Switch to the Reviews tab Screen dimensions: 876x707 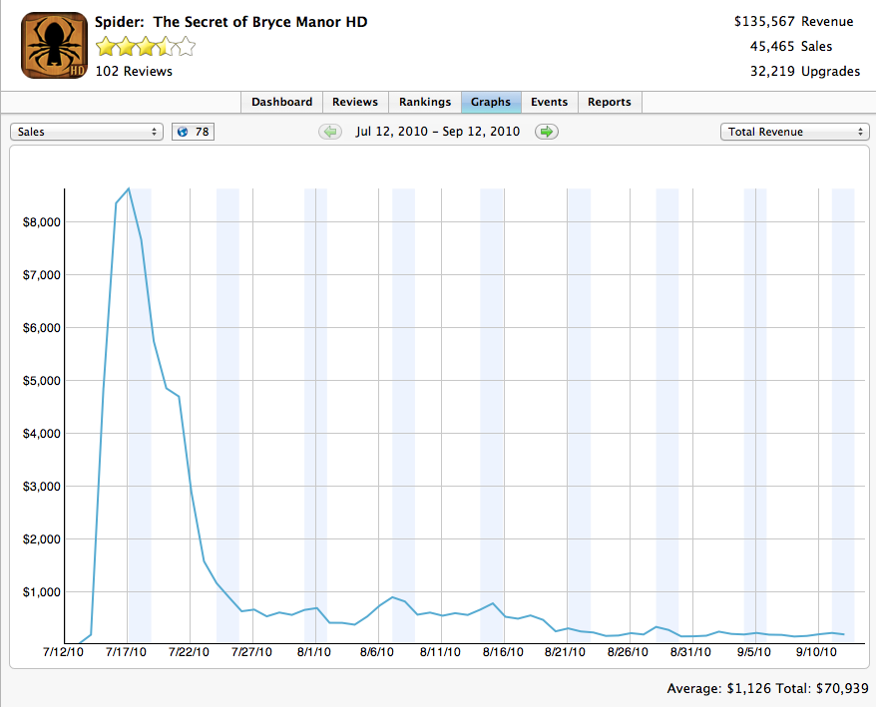click(355, 102)
